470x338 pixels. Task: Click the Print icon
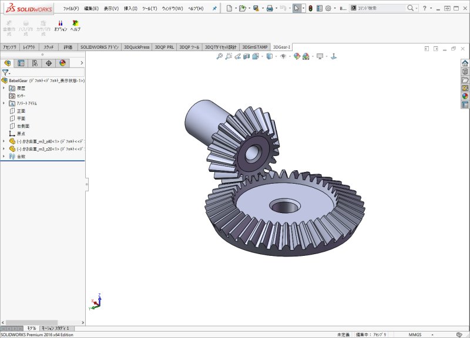click(x=270, y=8)
